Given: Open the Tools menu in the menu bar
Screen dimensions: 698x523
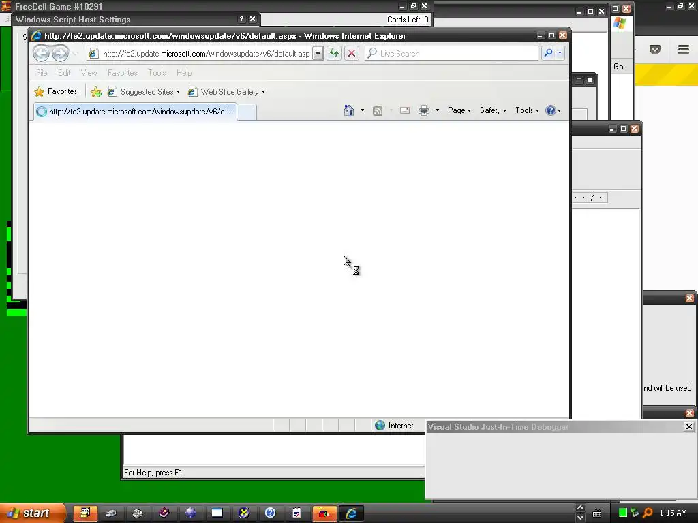Looking at the screenshot, I should tap(157, 72).
